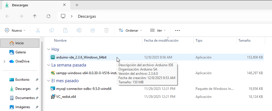Click the PC monitor icon in address bar
Image resolution: width=272 pixels, height=111 pixels.
pyautogui.click(x=63, y=16)
